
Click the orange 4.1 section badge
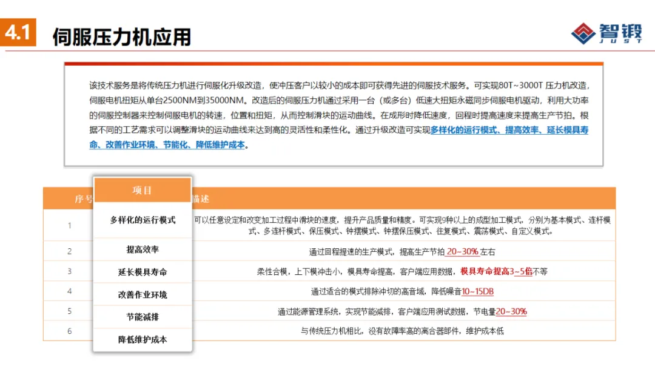(18, 32)
